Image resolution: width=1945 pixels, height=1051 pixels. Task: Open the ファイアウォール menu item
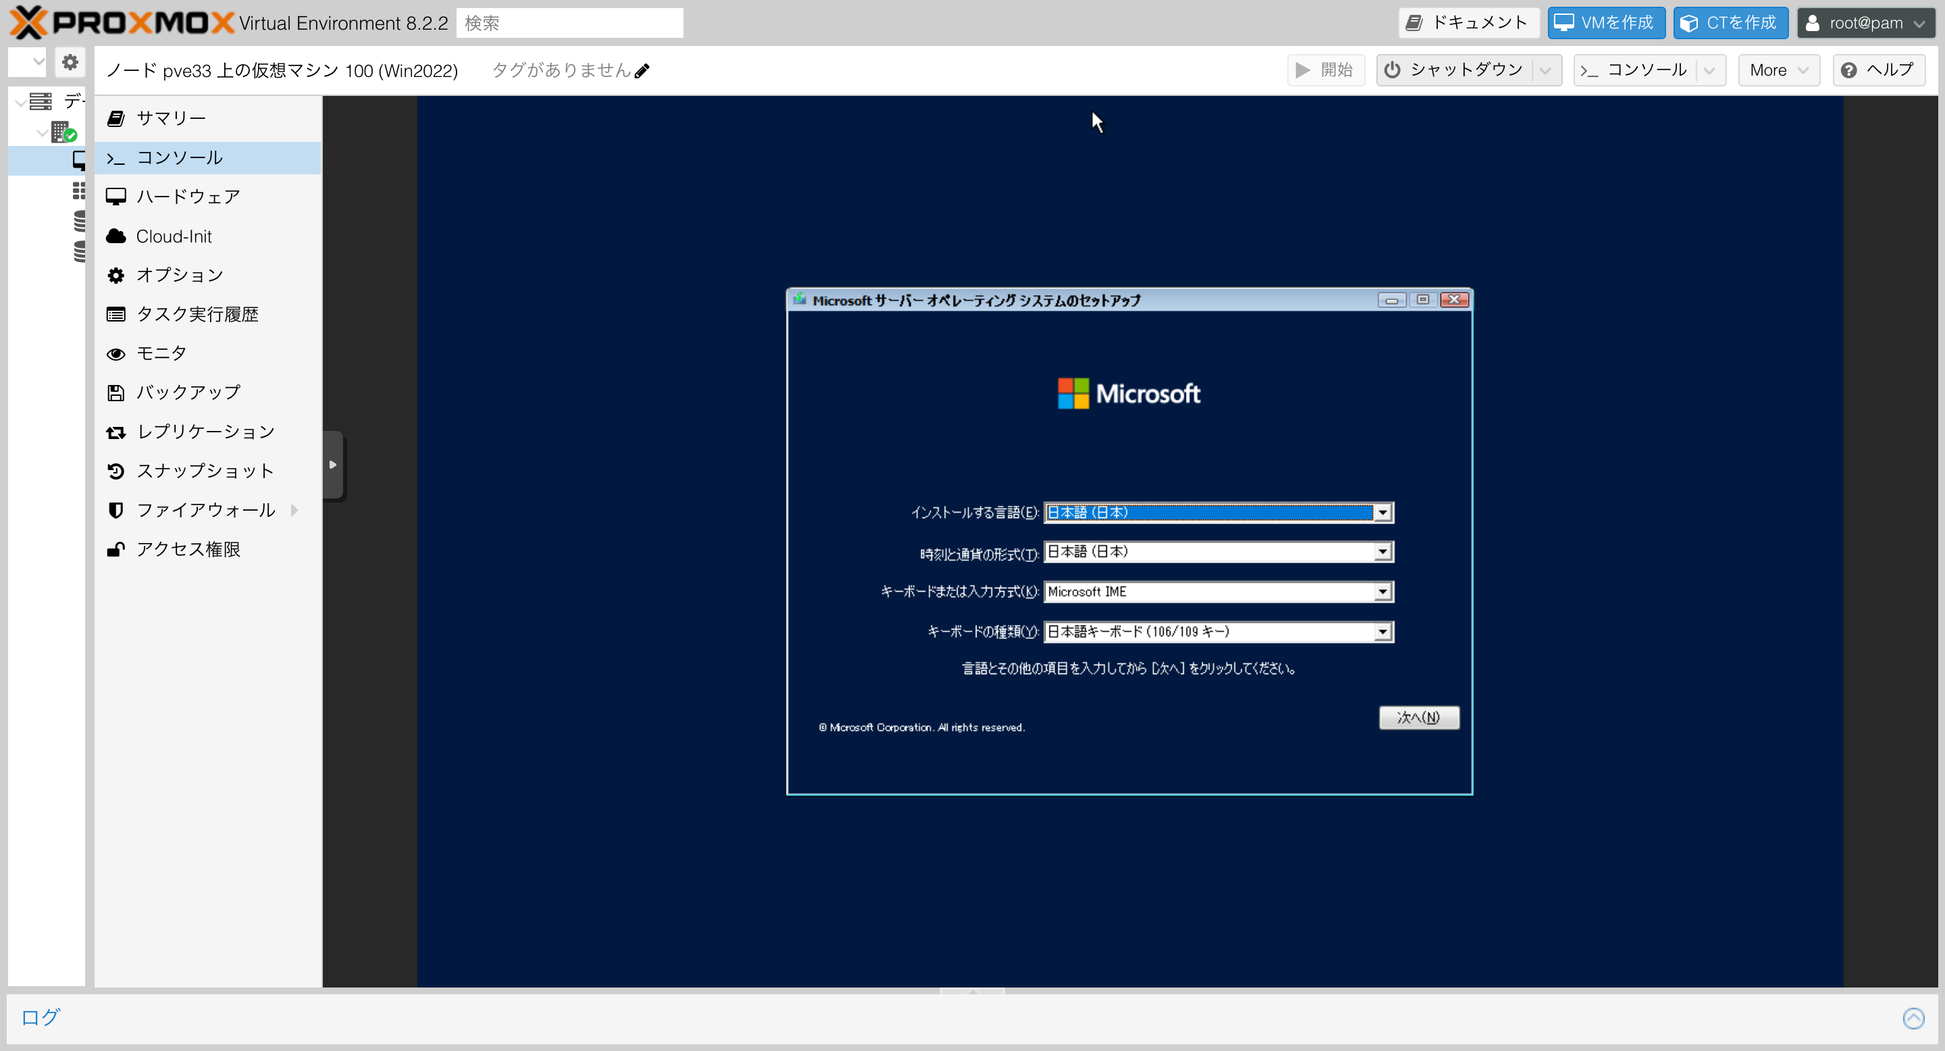(205, 511)
